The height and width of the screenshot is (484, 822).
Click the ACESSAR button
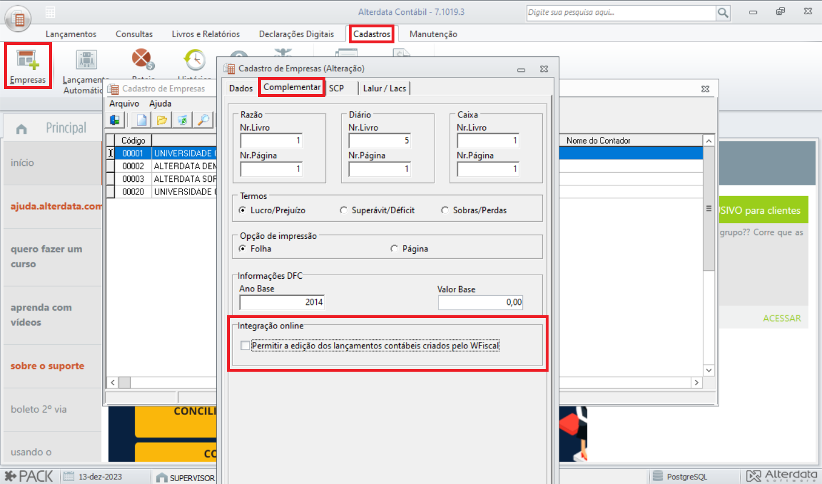tap(781, 318)
